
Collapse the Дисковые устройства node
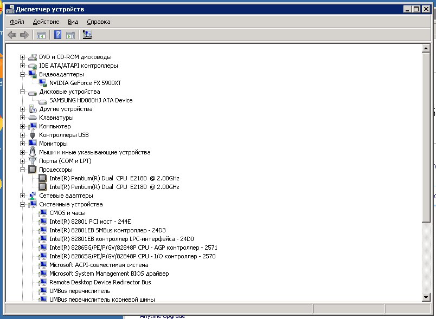click(x=23, y=92)
